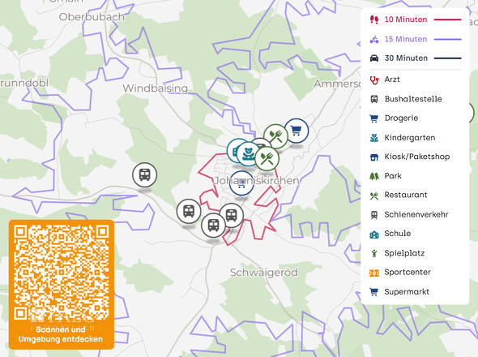Open the kindergarten teddy bear marker
The width and height of the screenshot is (478, 357).
pos(249,154)
